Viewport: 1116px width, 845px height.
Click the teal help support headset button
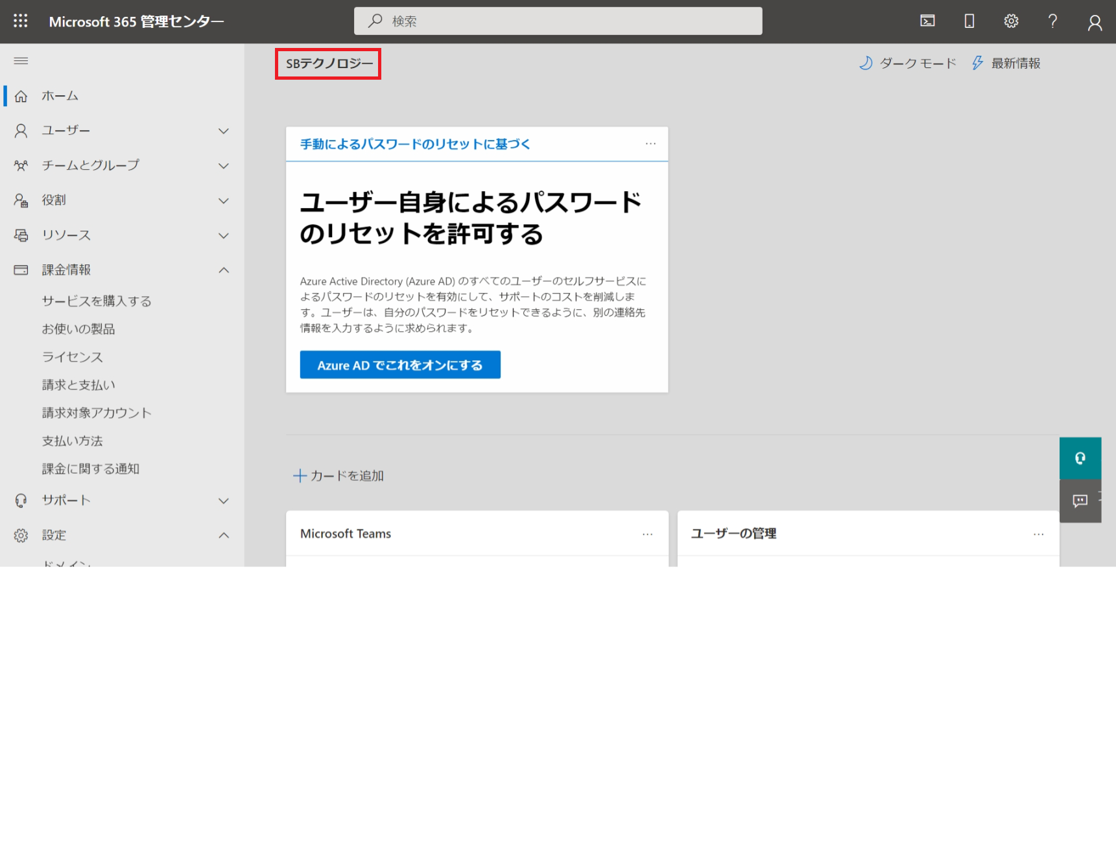[1080, 458]
